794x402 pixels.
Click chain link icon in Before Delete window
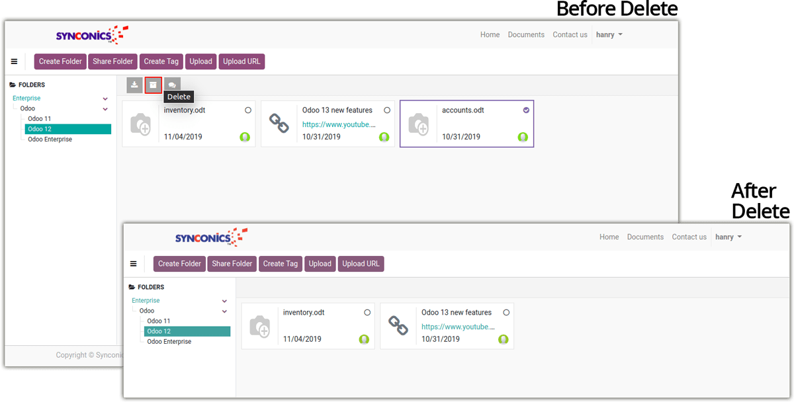(x=279, y=124)
